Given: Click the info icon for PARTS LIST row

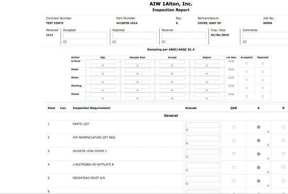Looking at the screenshot, I should [268, 132].
